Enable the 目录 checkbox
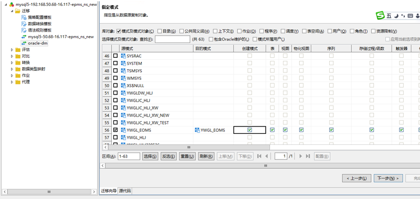 pyautogui.click(x=160, y=31)
